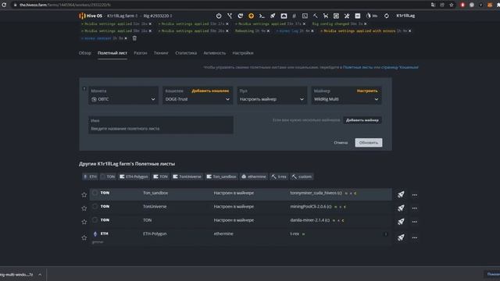Screen dimensions: 500x281
Task: Open the remote terminal prompt icon
Action: point(262,16)
